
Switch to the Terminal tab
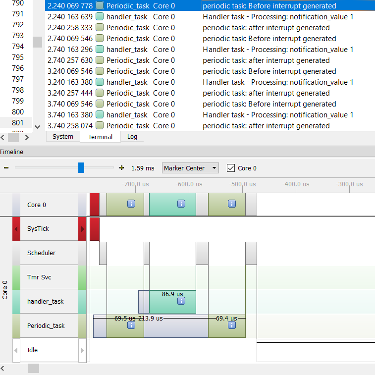tap(100, 137)
